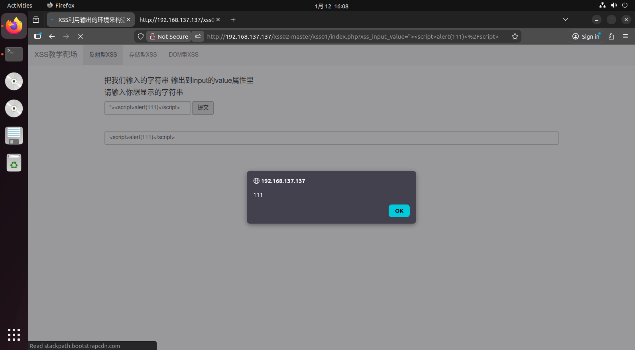Click the globe icon in alert dialog

tap(256, 181)
